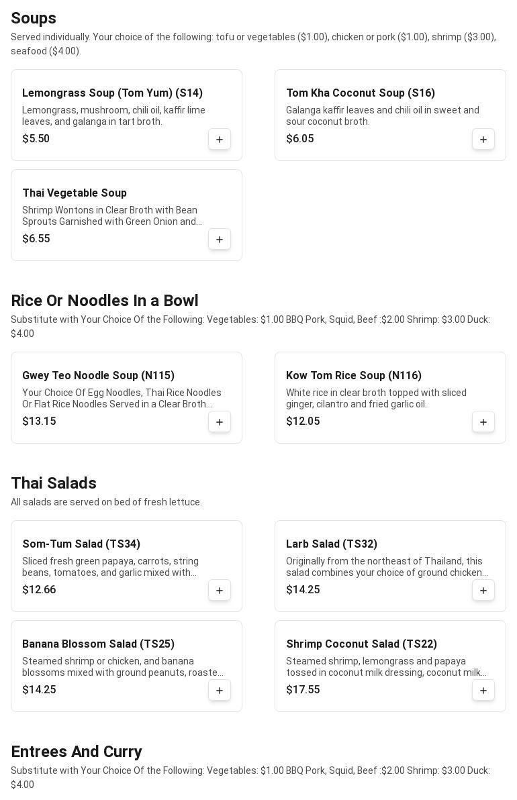This screenshot has height=800, width=517.
Task: Add Tom Kha Coconut Soup with plus
Action: [483, 140]
